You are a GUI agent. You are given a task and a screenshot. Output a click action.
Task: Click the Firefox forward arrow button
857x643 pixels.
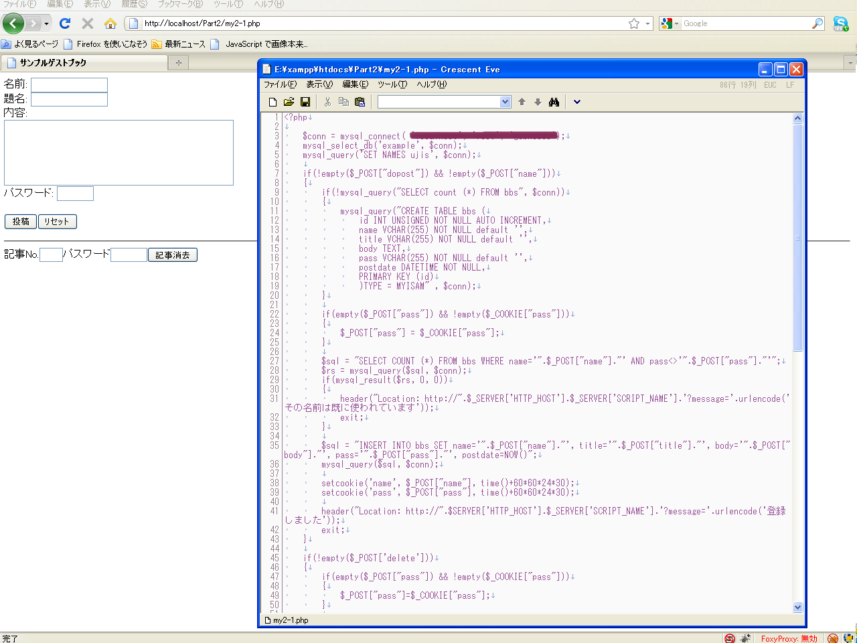[33, 23]
